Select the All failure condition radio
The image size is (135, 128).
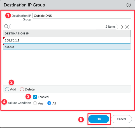pos(49,103)
